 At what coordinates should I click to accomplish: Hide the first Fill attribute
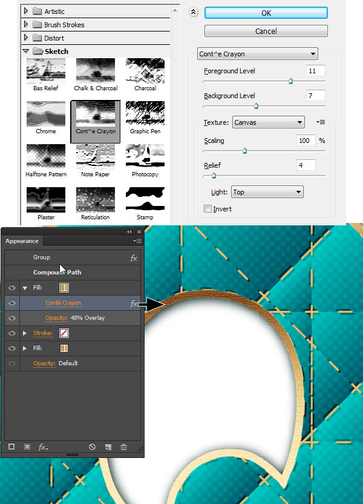[x=12, y=288]
